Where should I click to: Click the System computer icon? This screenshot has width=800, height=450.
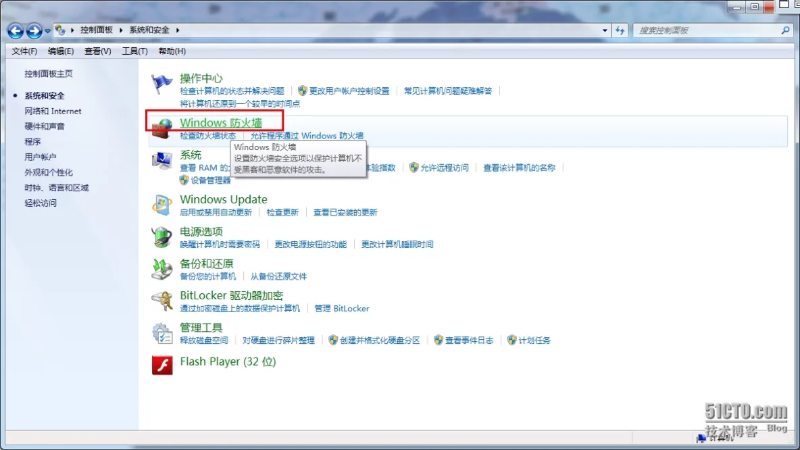click(161, 160)
